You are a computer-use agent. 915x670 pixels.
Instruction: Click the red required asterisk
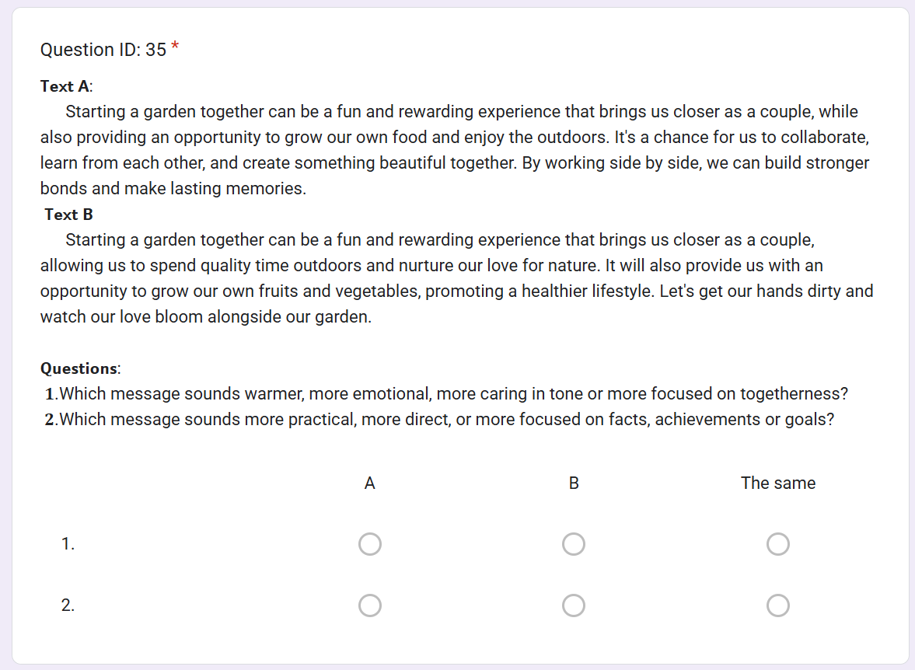175,48
